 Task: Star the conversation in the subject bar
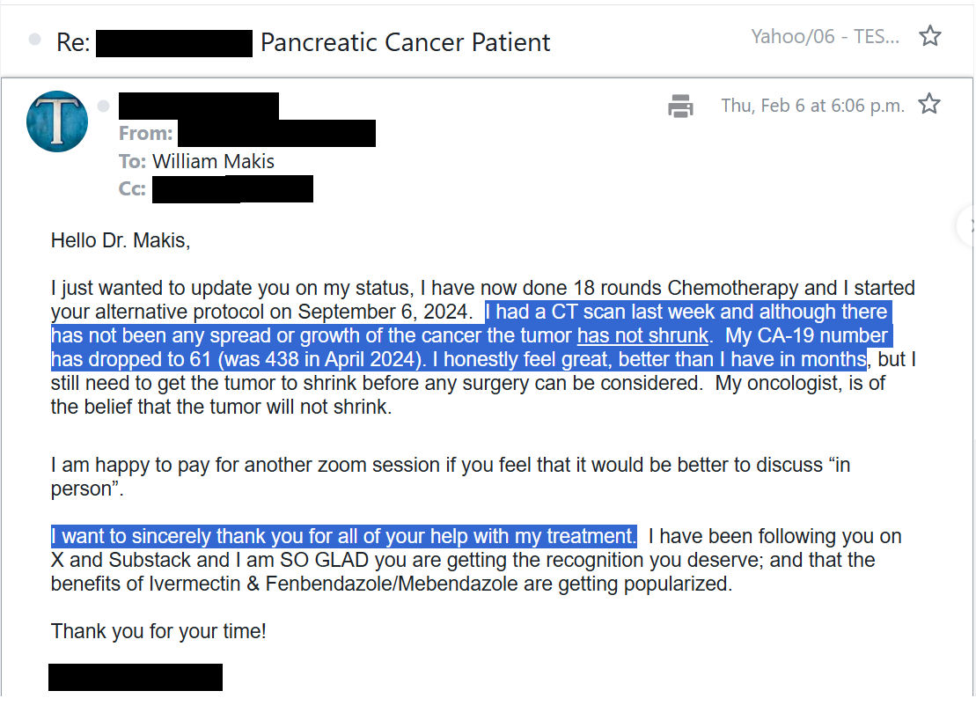[x=929, y=36]
